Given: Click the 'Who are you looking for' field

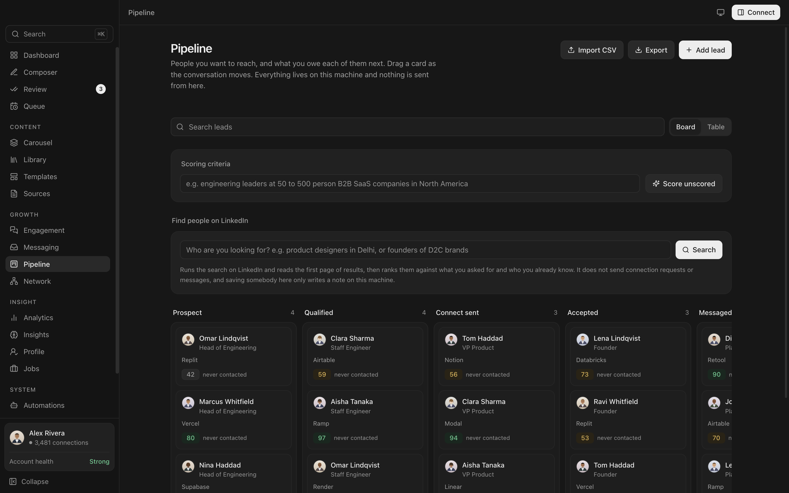Looking at the screenshot, I should (x=425, y=250).
